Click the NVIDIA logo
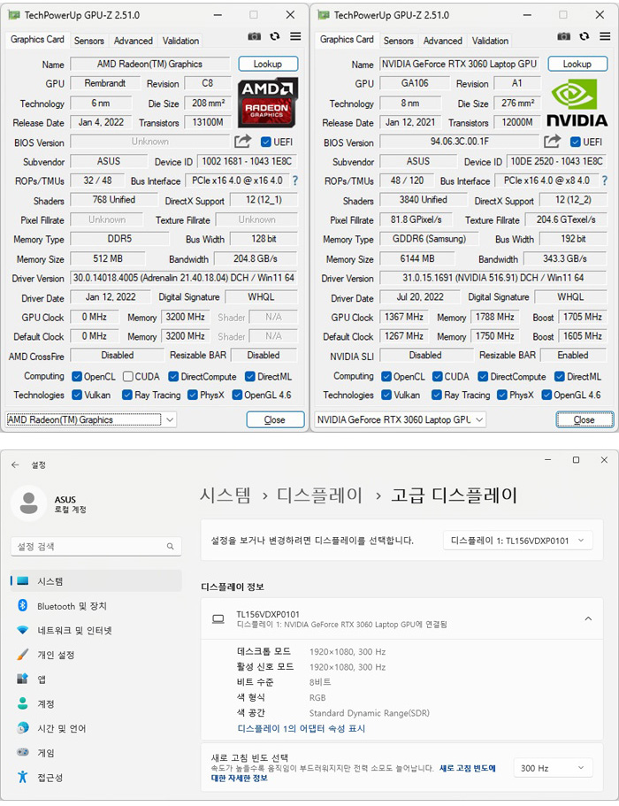Screen dimensions: 619x806 (x=577, y=103)
